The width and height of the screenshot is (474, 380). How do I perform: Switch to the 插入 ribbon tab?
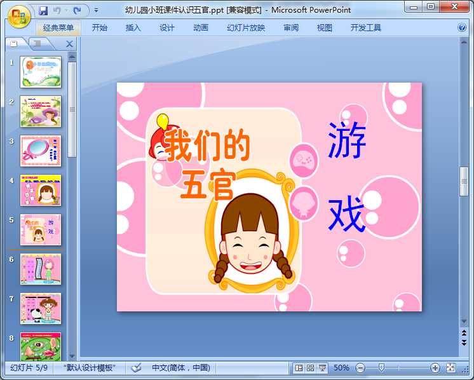click(x=133, y=28)
